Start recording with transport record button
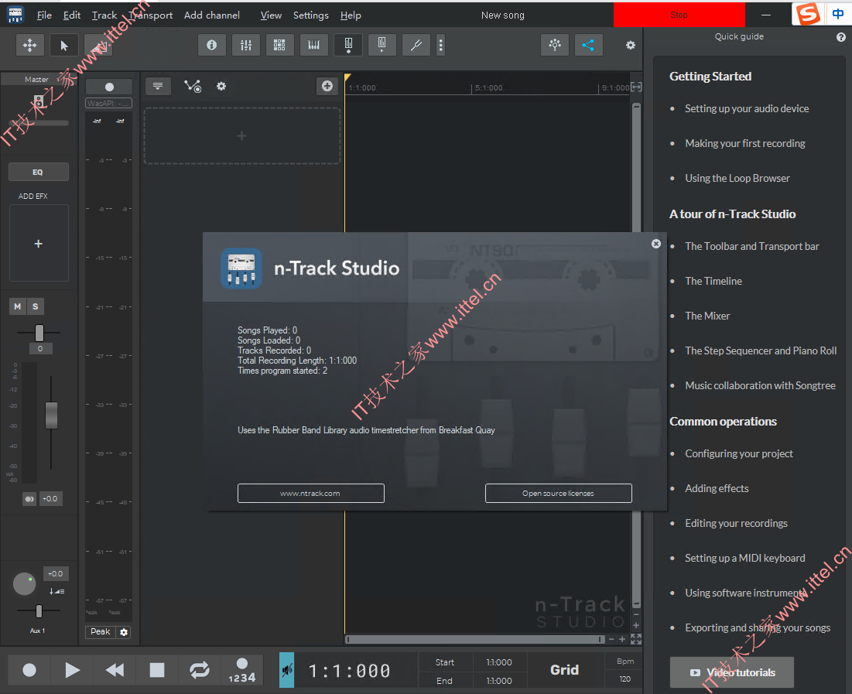The image size is (852, 694). [x=29, y=670]
